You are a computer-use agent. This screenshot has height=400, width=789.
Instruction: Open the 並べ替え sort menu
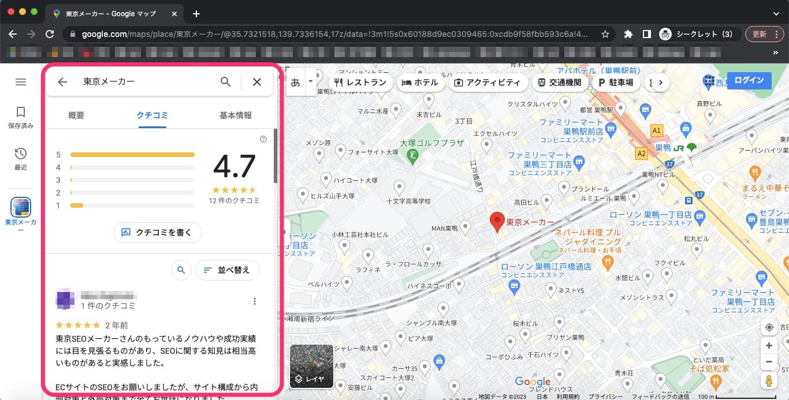(x=227, y=270)
